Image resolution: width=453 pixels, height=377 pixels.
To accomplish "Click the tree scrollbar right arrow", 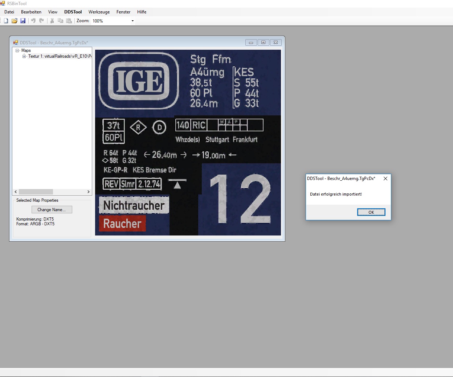I will click(88, 192).
